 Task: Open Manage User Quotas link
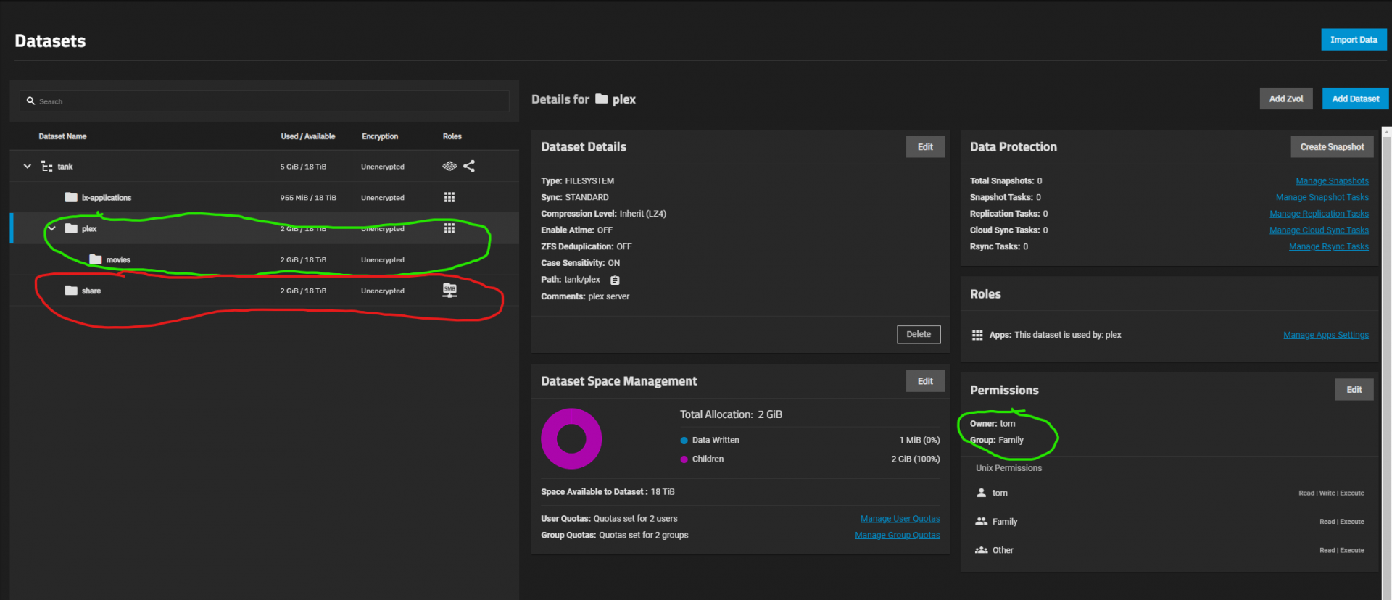click(900, 519)
